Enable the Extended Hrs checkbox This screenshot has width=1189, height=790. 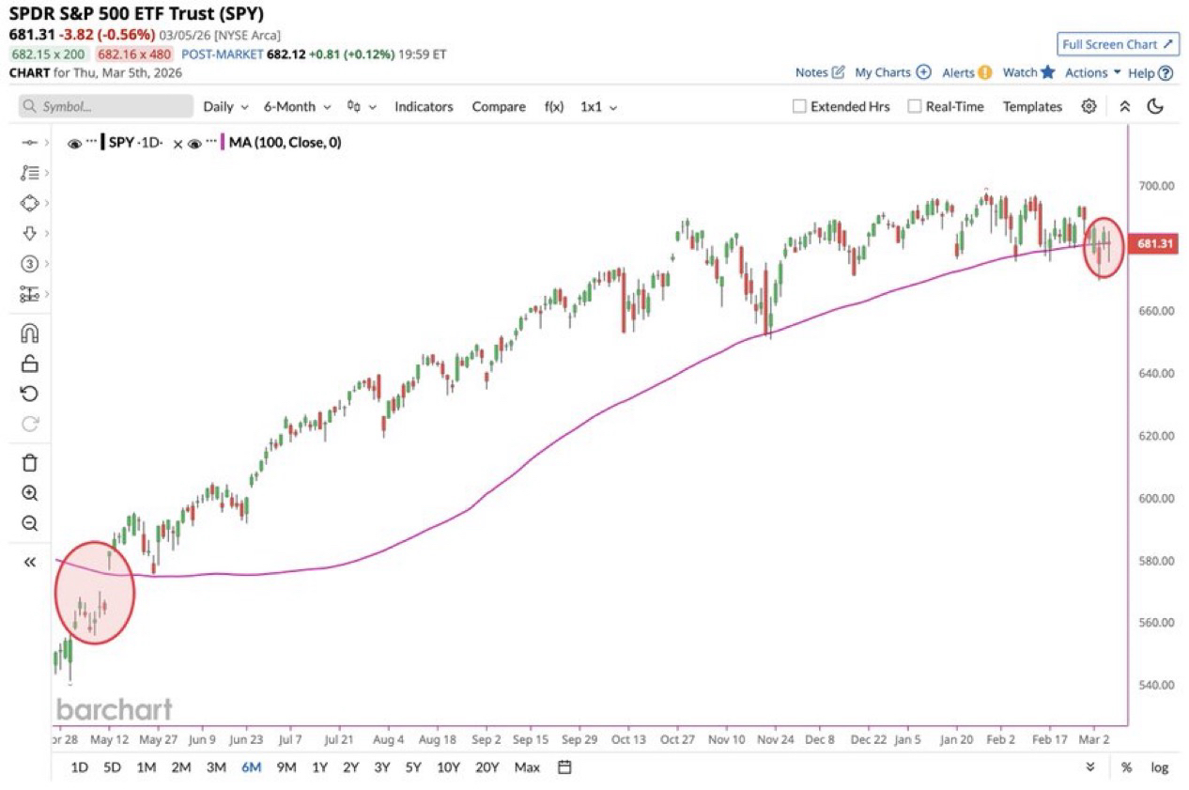799,106
